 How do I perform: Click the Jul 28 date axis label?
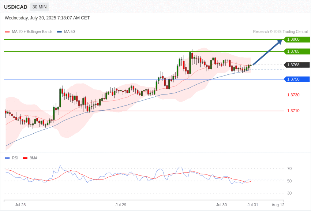click(20, 205)
